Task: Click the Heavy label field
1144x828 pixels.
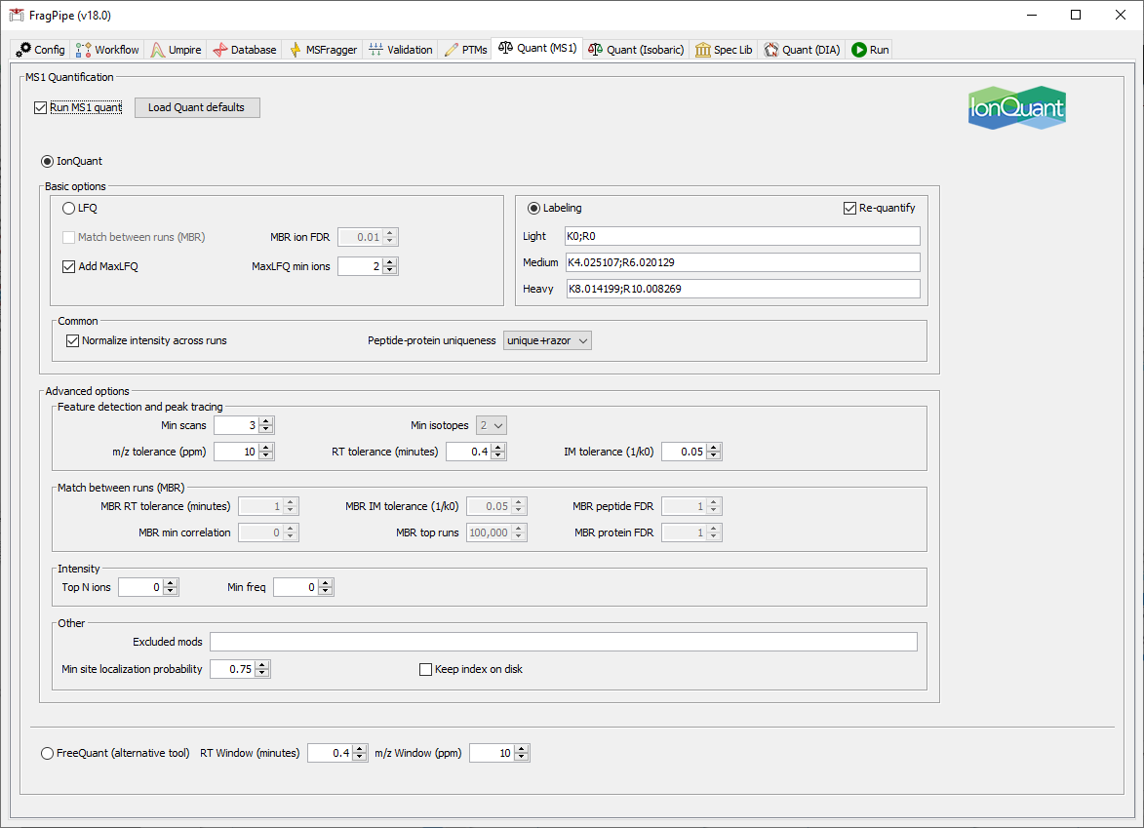Action: [743, 289]
